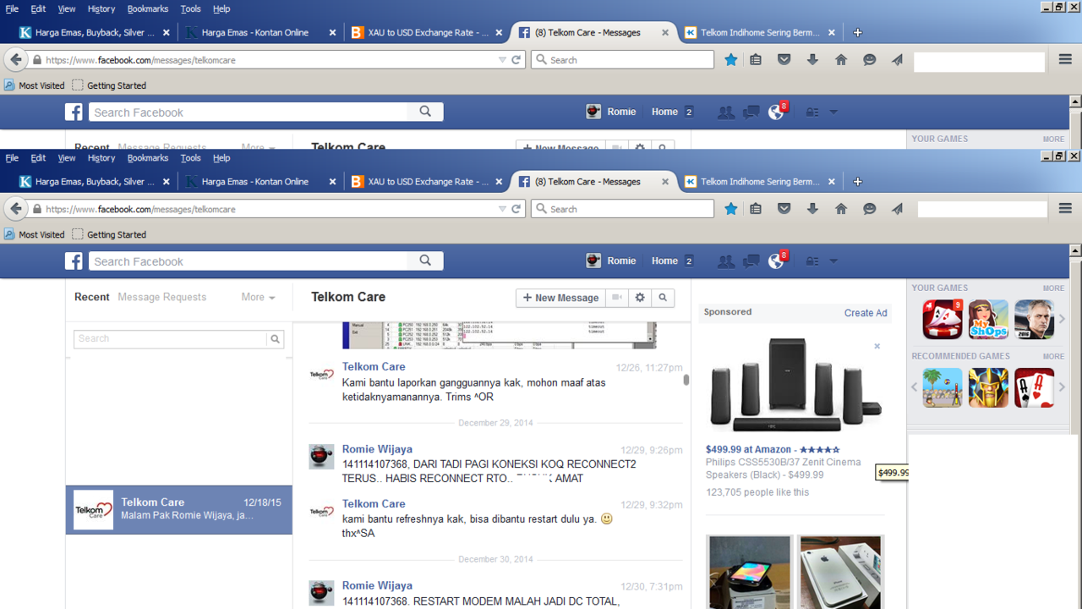
Task: Click Facebook logo in lower window header
Action: tap(74, 261)
